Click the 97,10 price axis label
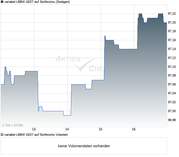 pos(172,67)
